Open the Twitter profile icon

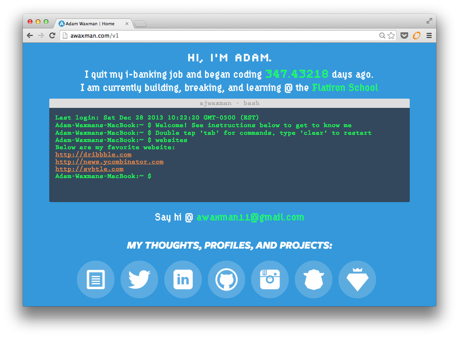click(139, 279)
